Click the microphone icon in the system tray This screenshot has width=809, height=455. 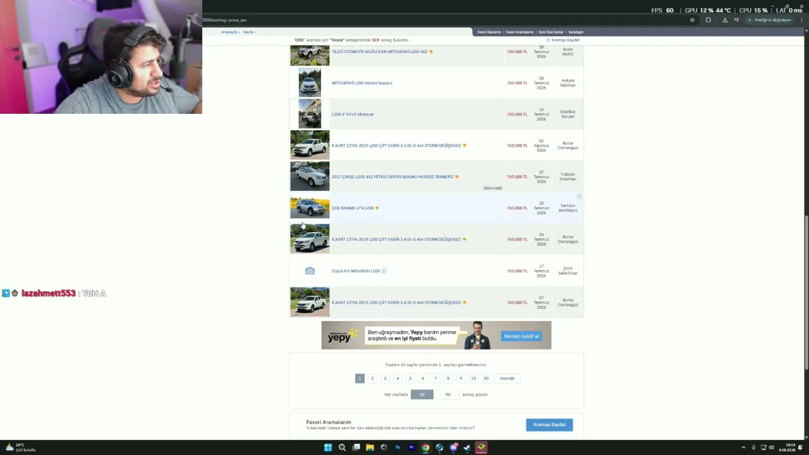pyautogui.click(x=753, y=447)
